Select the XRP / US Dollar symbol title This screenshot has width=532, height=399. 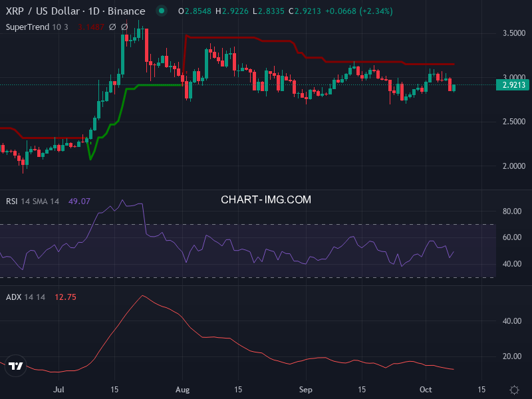75,11
